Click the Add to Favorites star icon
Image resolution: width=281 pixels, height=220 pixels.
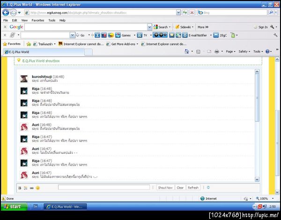pos(29,44)
